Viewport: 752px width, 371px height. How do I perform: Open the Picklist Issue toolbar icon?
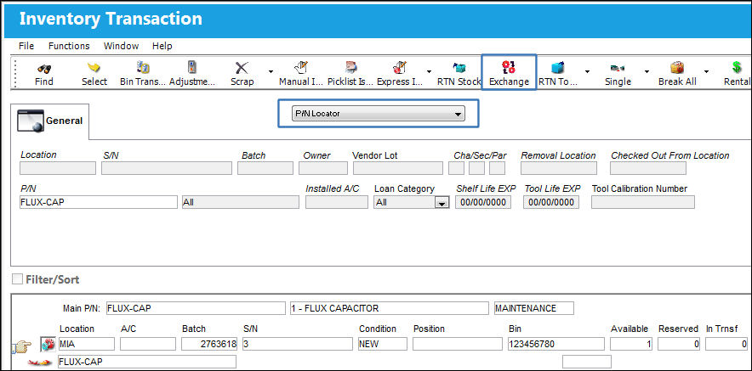[x=350, y=68]
